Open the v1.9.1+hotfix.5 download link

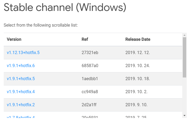click(21, 79)
